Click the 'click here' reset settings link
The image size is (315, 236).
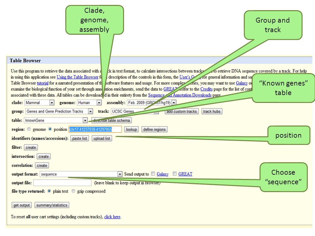tap(112, 217)
